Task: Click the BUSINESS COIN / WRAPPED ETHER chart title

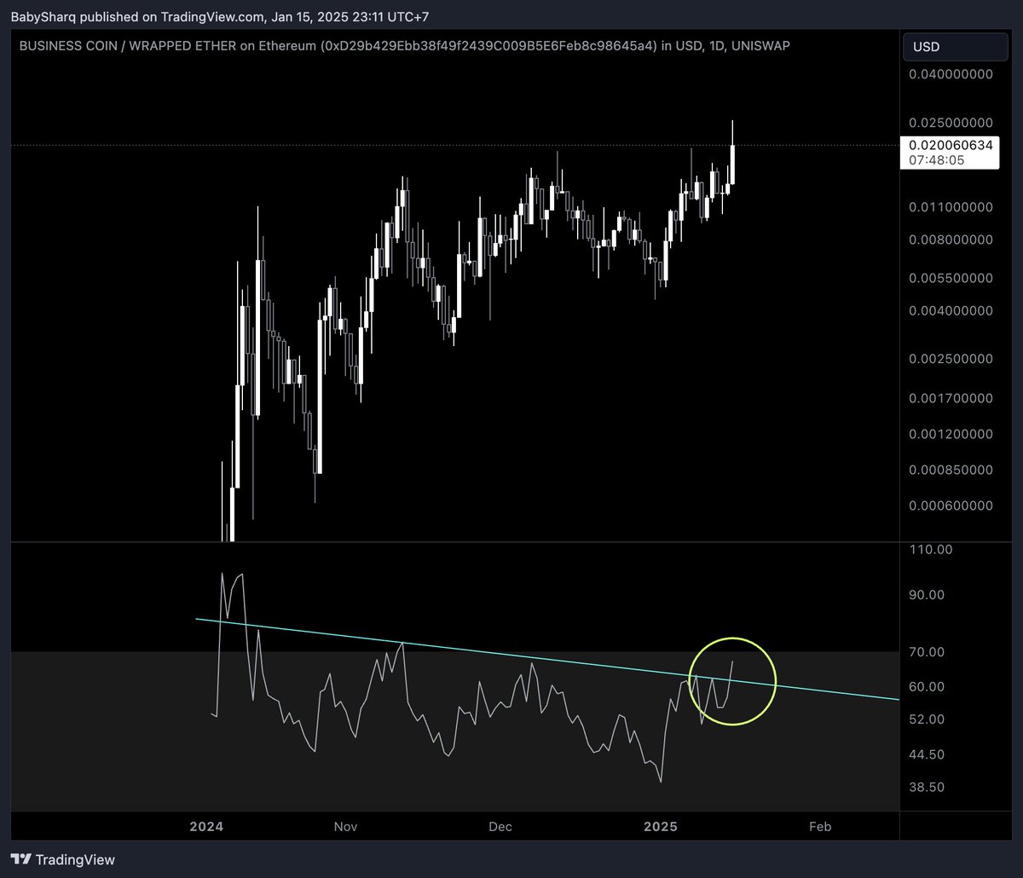Action: [404, 45]
